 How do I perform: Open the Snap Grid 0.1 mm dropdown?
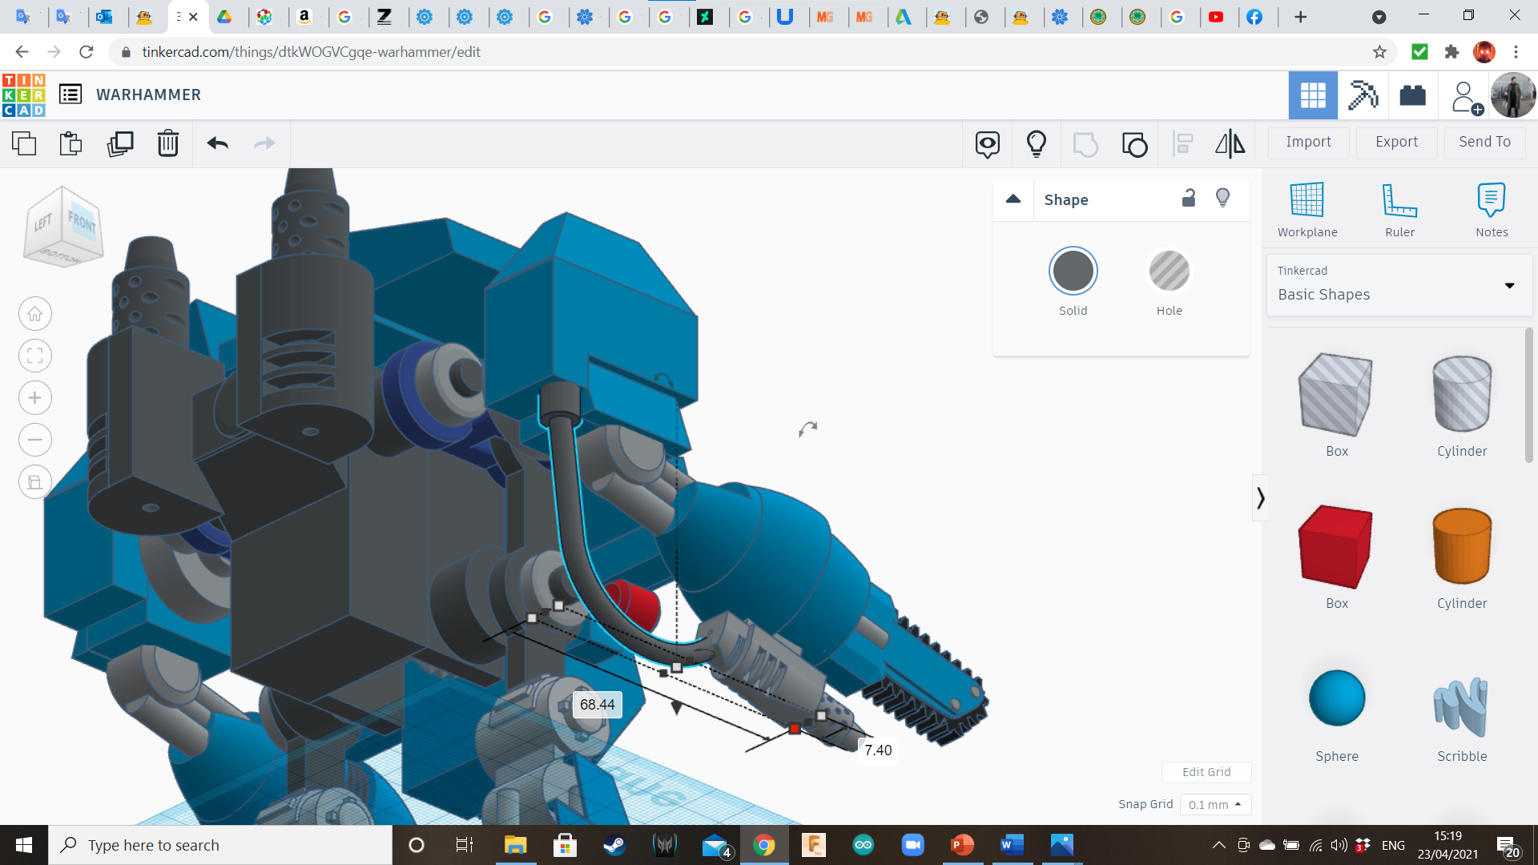point(1214,805)
